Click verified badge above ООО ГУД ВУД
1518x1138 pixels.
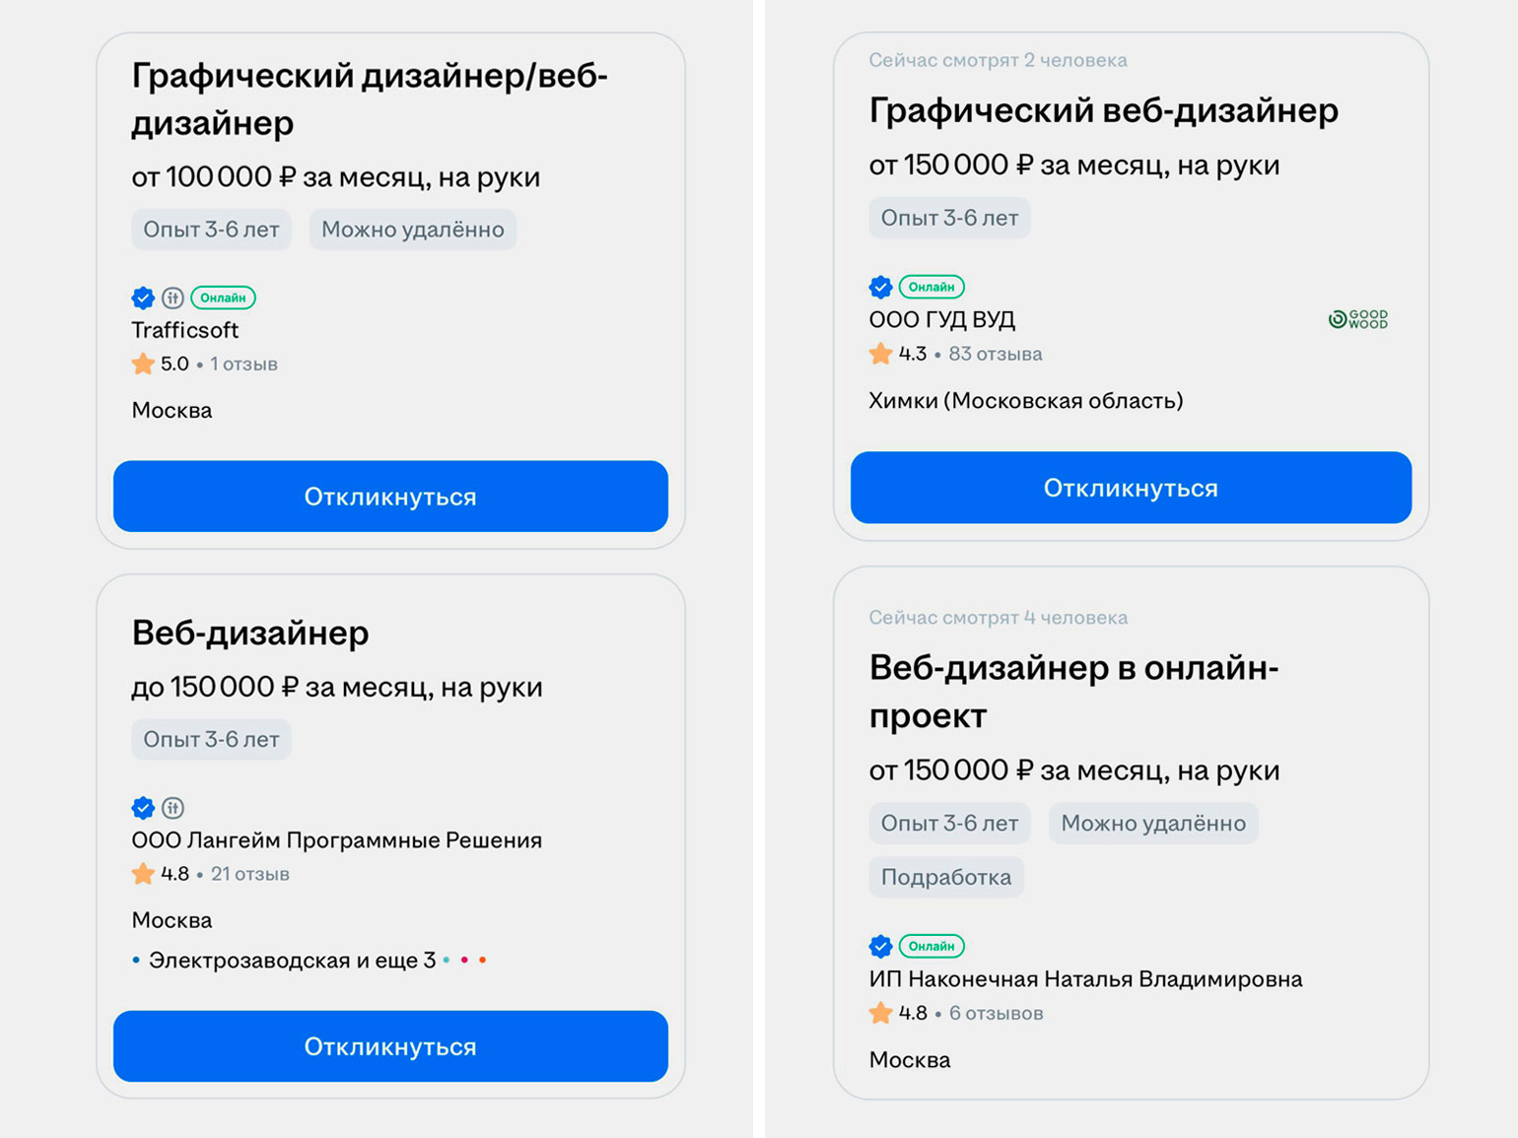pos(880,287)
